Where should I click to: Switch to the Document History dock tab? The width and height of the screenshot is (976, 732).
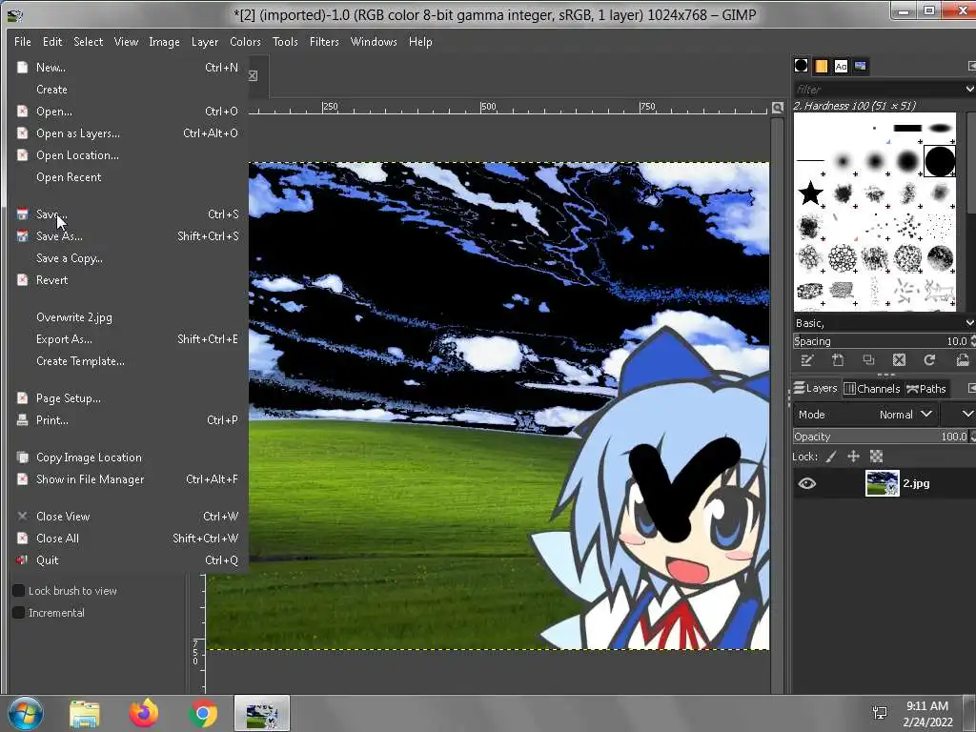tap(861, 66)
